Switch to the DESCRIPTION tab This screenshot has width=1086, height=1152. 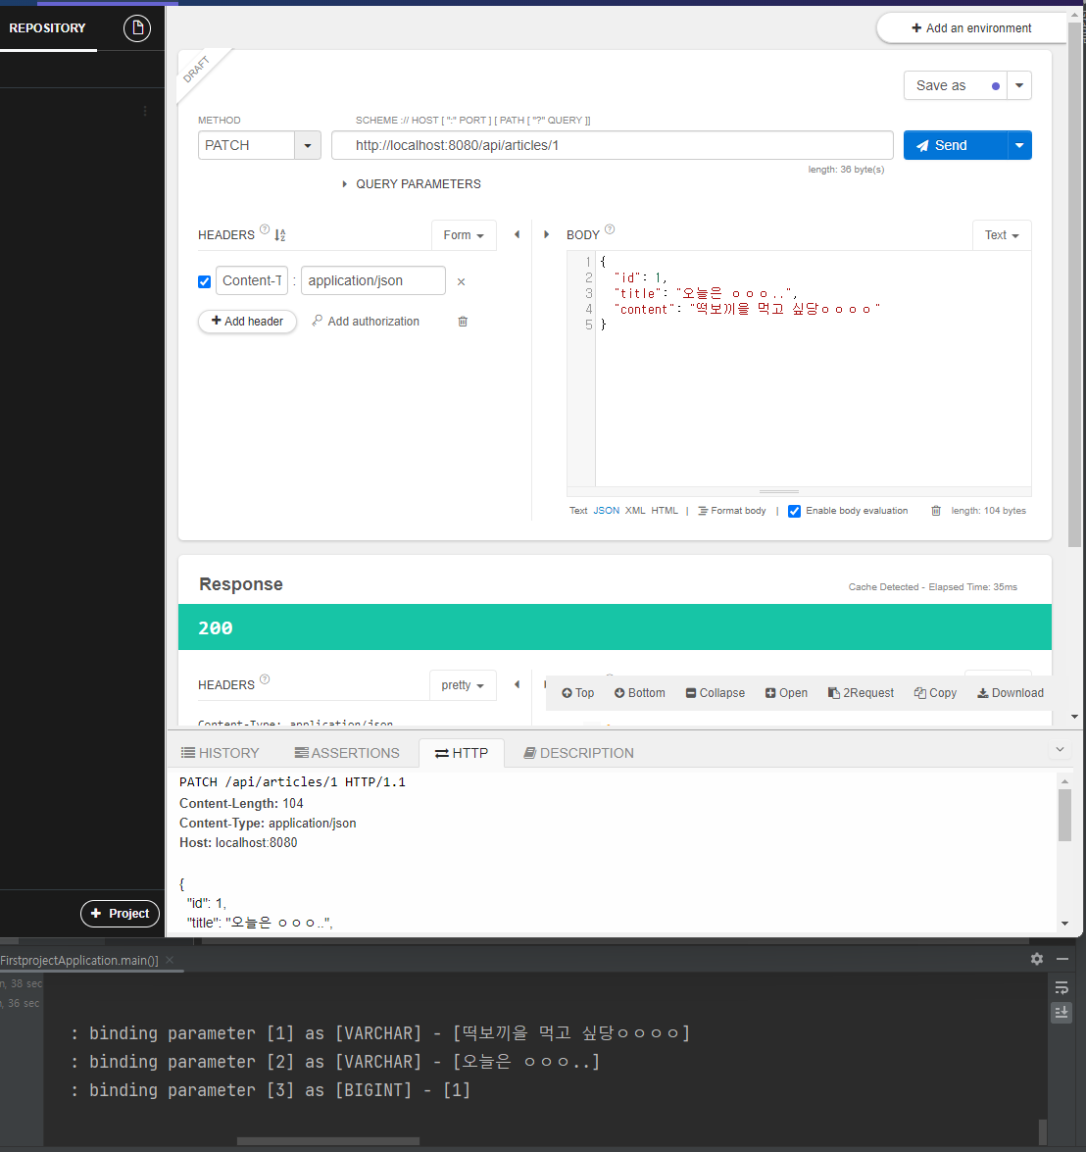(578, 753)
